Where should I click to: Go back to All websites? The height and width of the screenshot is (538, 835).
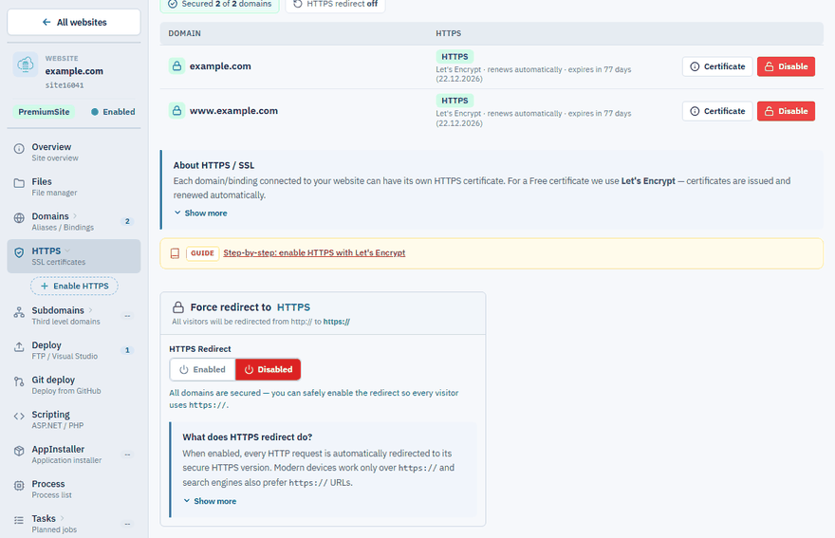74,23
